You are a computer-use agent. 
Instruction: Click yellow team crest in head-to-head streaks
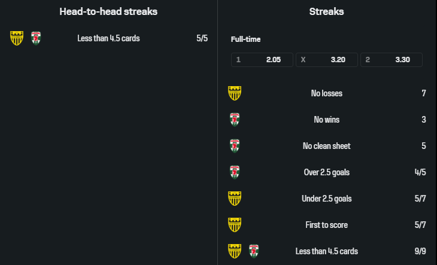(x=17, y=38)
